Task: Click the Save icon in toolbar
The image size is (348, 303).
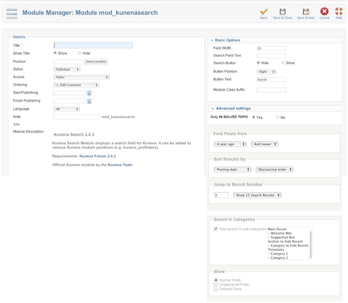Action: (x=264, y=12)
